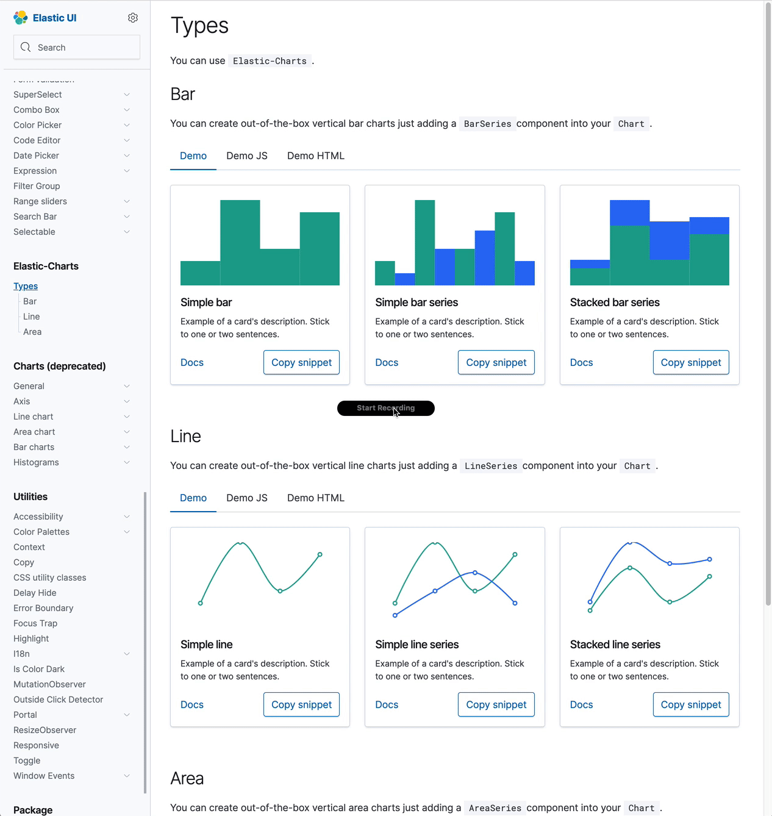Expand the Portal chevron
The image size is (772, 816).
[127, 715]
